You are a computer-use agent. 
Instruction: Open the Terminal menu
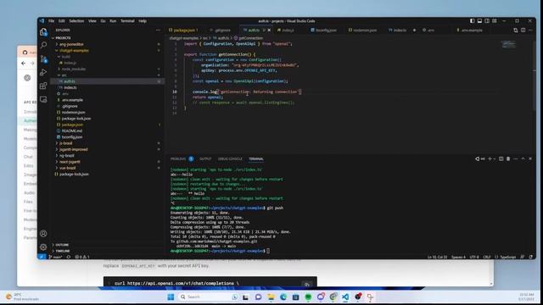(127, 21)
